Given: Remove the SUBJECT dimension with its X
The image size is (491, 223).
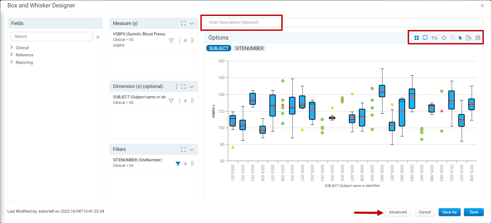Looking at the screenshot, I should coord(185,101).
